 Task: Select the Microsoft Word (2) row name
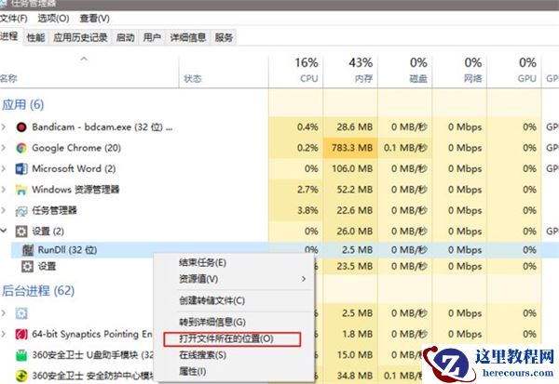point(74,168)
